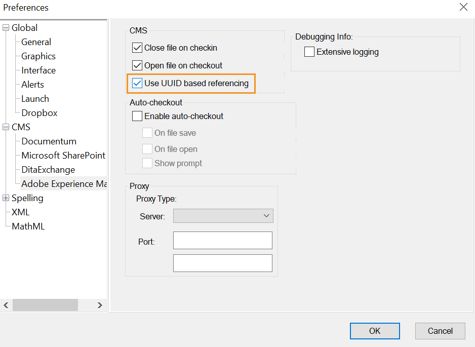This screenshot has height=347, width=475.
Task: Disable Use UUID based referencing
Action: [137, 83]
